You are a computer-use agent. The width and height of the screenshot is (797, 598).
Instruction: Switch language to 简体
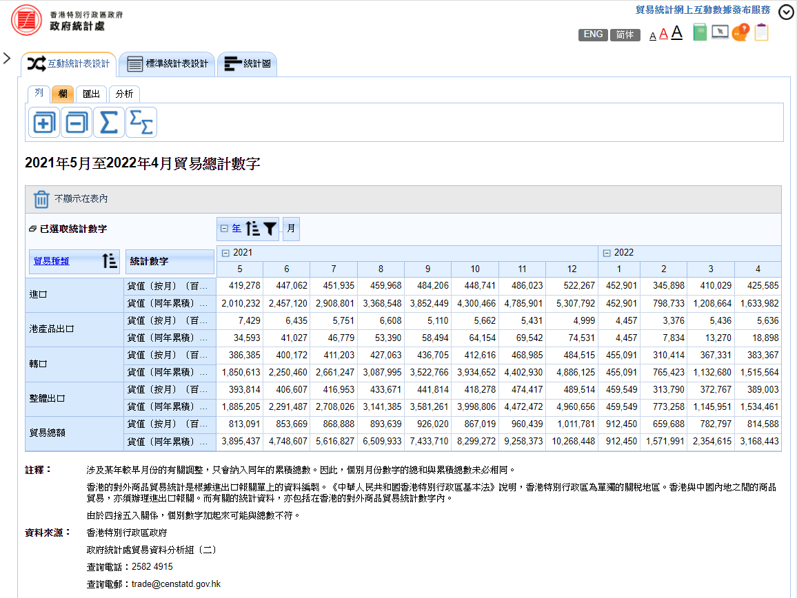[625, 34]
